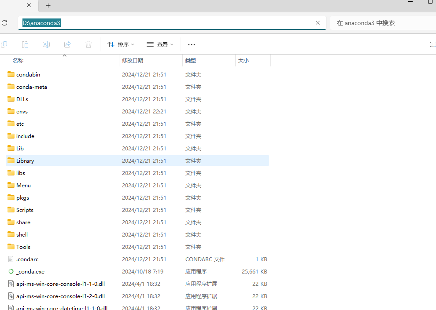436x310 pixels.
Task: Open a new tab with the plus button
Action: [x=48, y=6]
